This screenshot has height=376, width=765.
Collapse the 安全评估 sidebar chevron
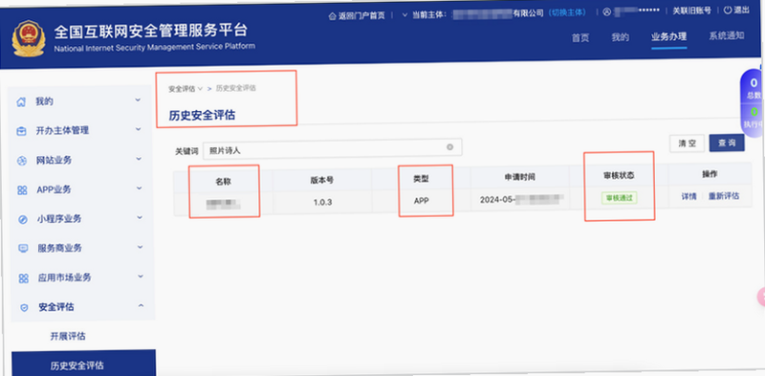coord(142,306)
